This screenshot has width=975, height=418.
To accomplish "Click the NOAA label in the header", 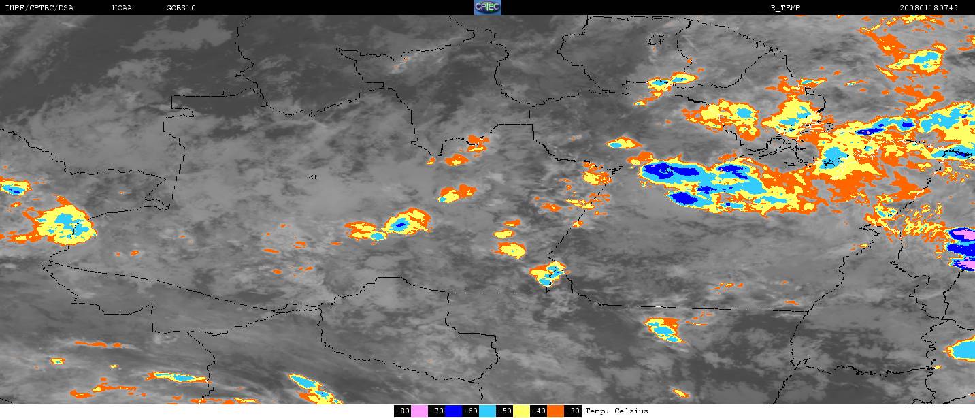I will (122, 7).
